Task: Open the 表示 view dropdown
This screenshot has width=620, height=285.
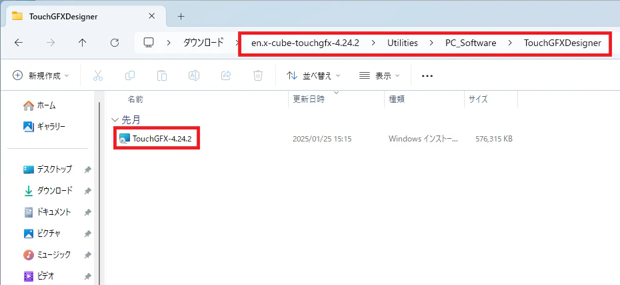Action: (379, 75)
